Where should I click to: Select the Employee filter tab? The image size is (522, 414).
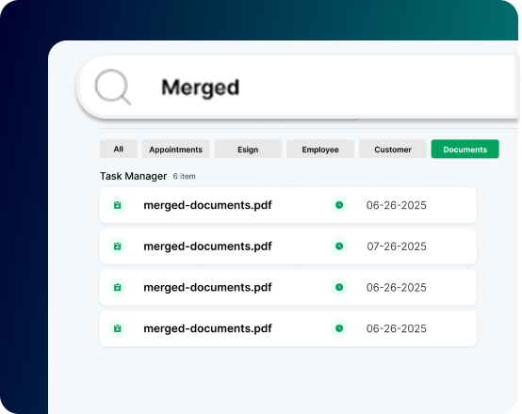click(320, 149)
